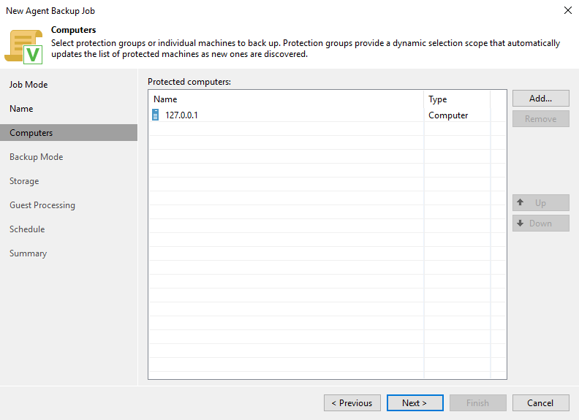579x420 pixels.
Task: Open the Summary step
Action: coord(28,253)
